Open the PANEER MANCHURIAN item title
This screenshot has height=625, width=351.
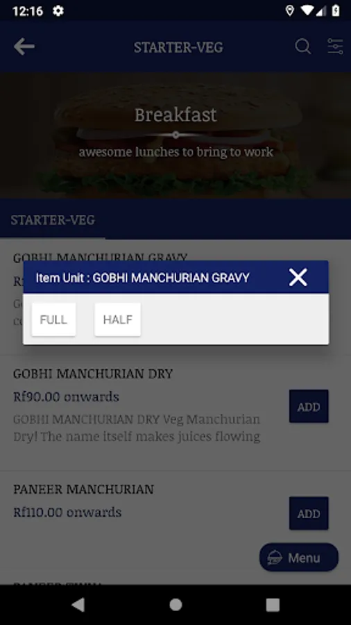tap(83, 489)
